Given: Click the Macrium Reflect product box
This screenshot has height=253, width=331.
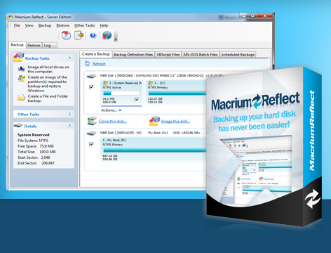Looking at the screenshot, I should click(264, 146).
